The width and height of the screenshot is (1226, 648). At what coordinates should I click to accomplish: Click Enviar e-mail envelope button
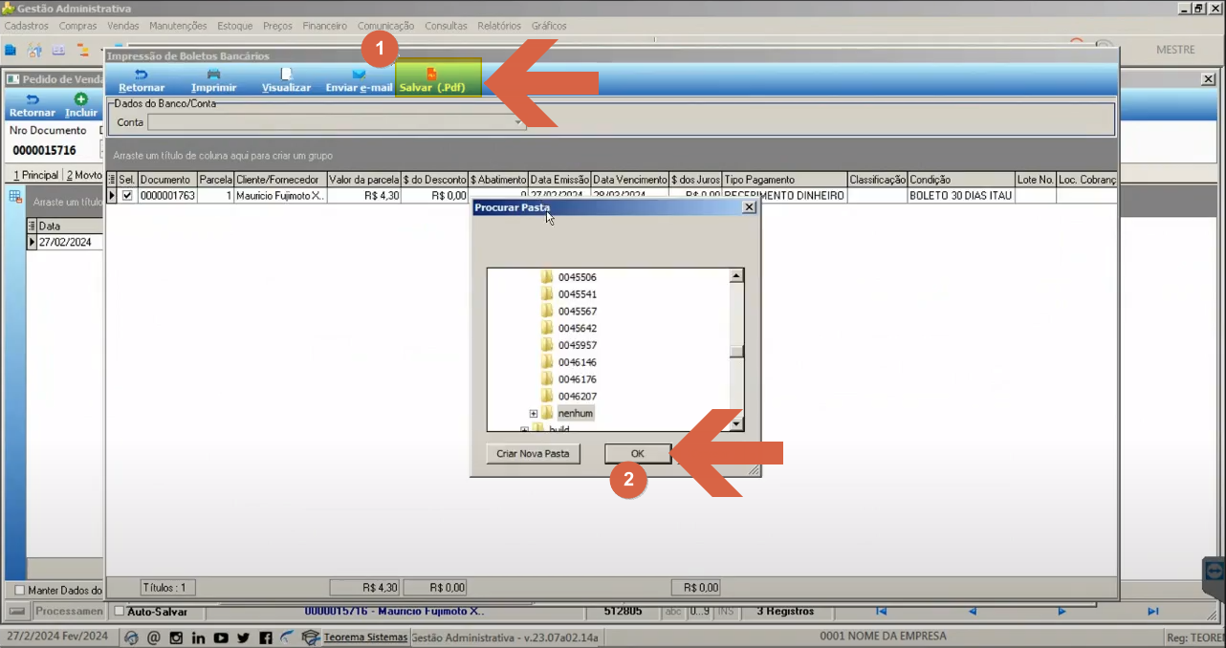359,80
